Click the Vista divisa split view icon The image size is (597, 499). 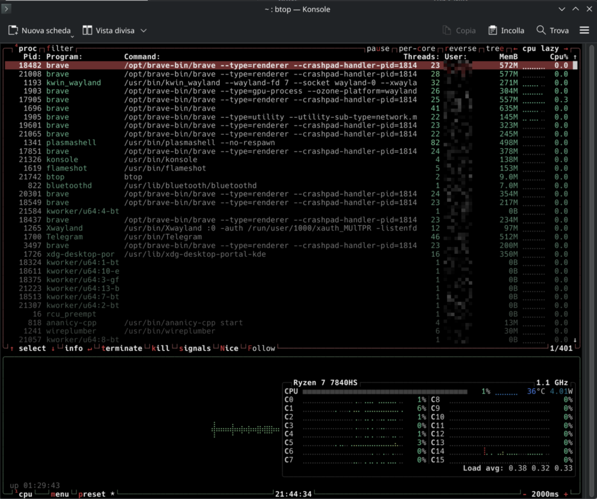point(87,30)
